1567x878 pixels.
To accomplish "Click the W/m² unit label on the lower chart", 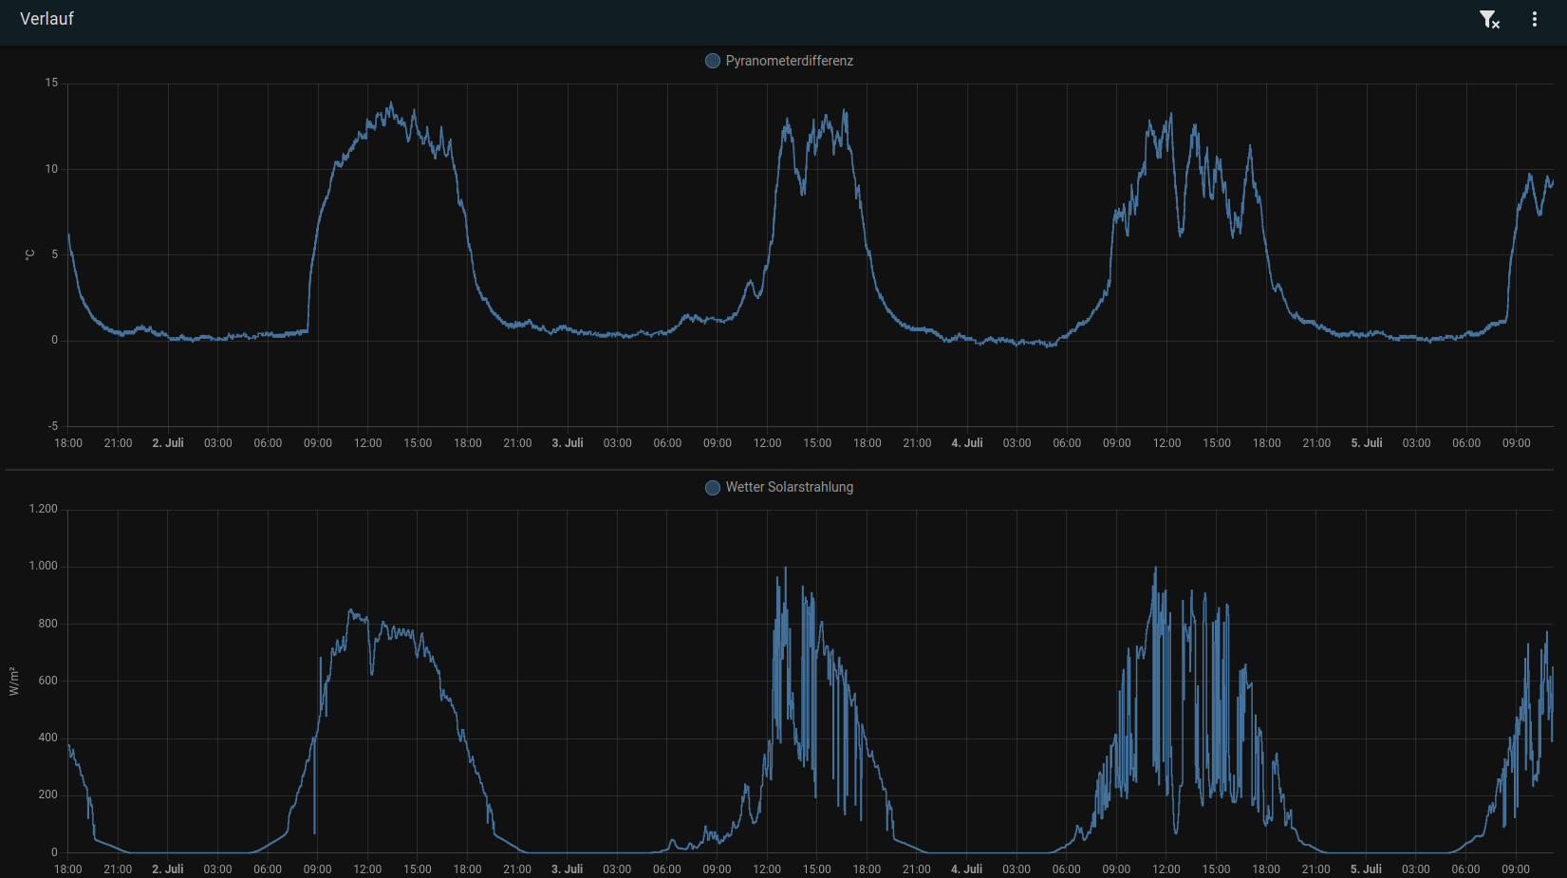I will click(x=14, y=681).
